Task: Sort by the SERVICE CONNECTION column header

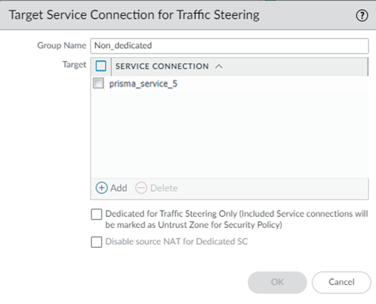Action: coord(162,66)
